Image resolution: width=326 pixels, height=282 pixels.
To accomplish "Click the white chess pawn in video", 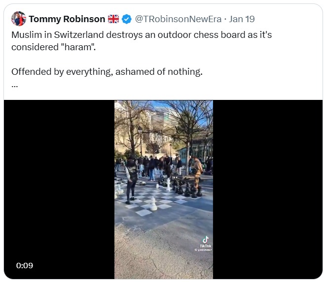I will tap(153, 203).
